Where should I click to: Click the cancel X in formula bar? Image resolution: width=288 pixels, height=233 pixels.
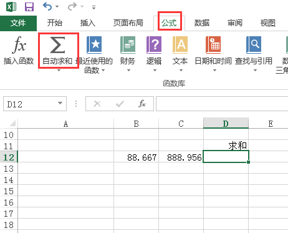point(97,104)
